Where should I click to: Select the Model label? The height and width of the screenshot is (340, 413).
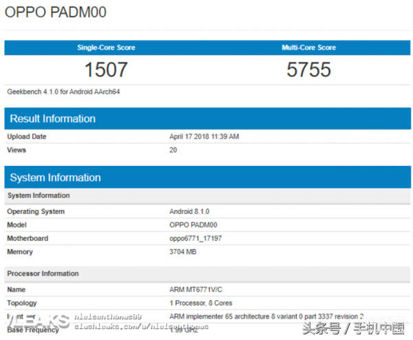pyautogui.click(x=17, y=225)
